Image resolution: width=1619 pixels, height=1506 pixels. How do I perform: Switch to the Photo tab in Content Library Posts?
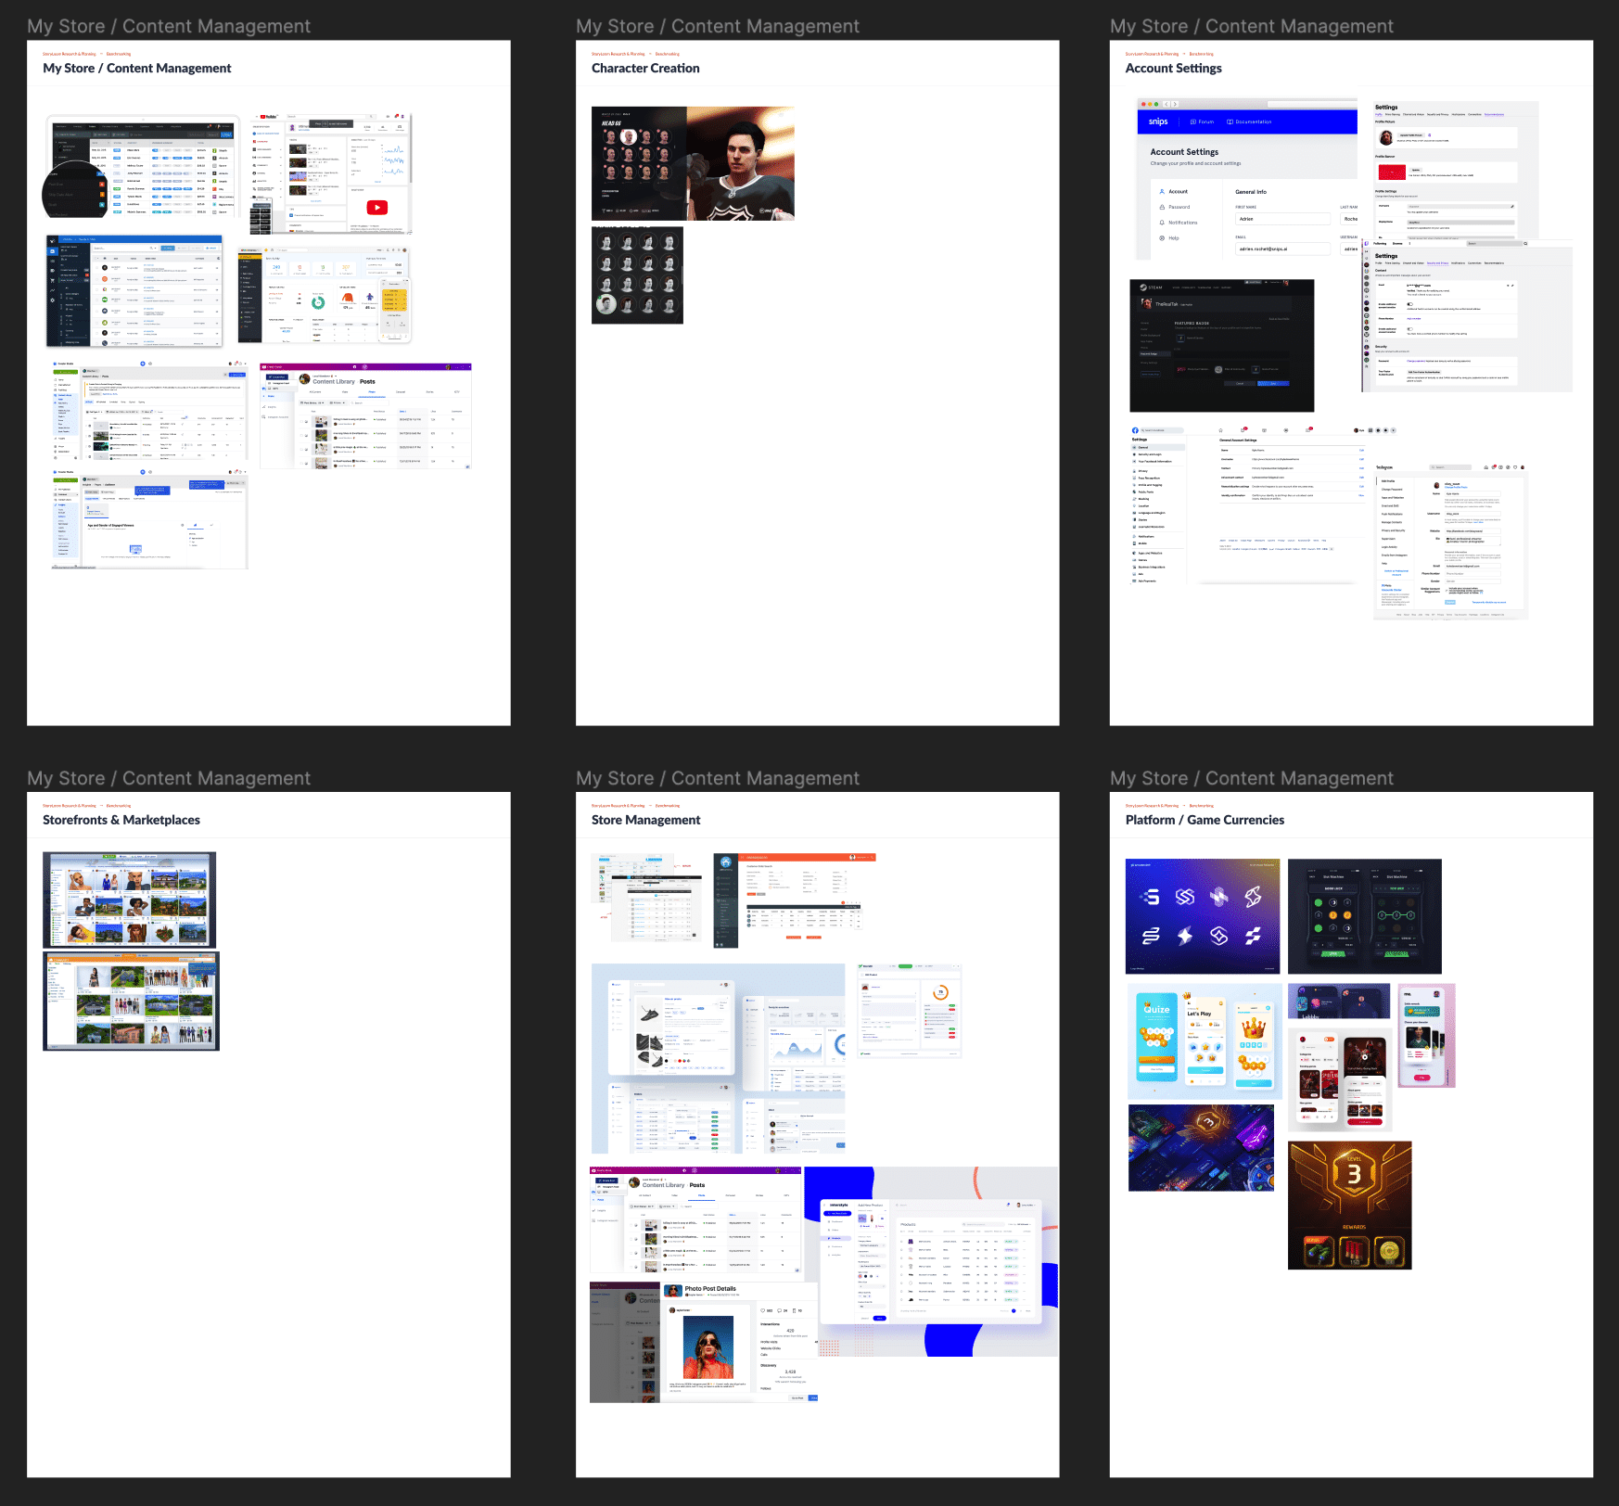point(702,1195)
